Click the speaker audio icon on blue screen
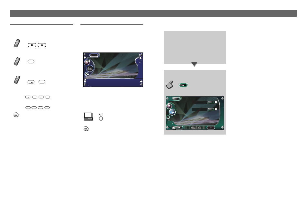This screenshot has height=217, width=307. (x=87, y=62)
